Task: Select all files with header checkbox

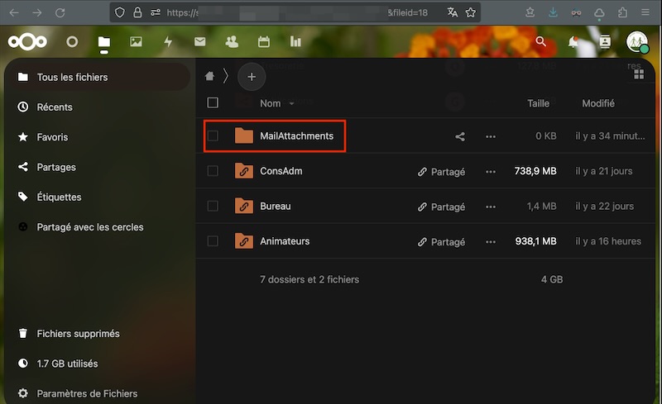Action: click(x=213, y=103)
